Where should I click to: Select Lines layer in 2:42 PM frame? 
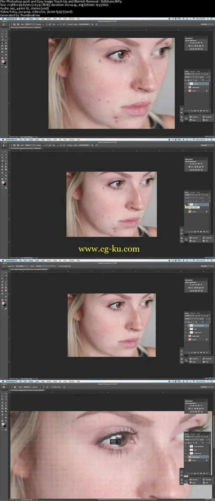pos(198,329)
